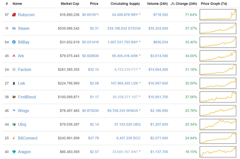Open the Wings coin link
The image size is (240, 159).
click(23, 111)
